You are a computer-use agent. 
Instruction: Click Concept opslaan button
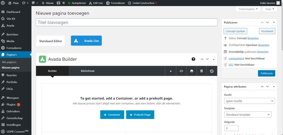coord(235,31)
